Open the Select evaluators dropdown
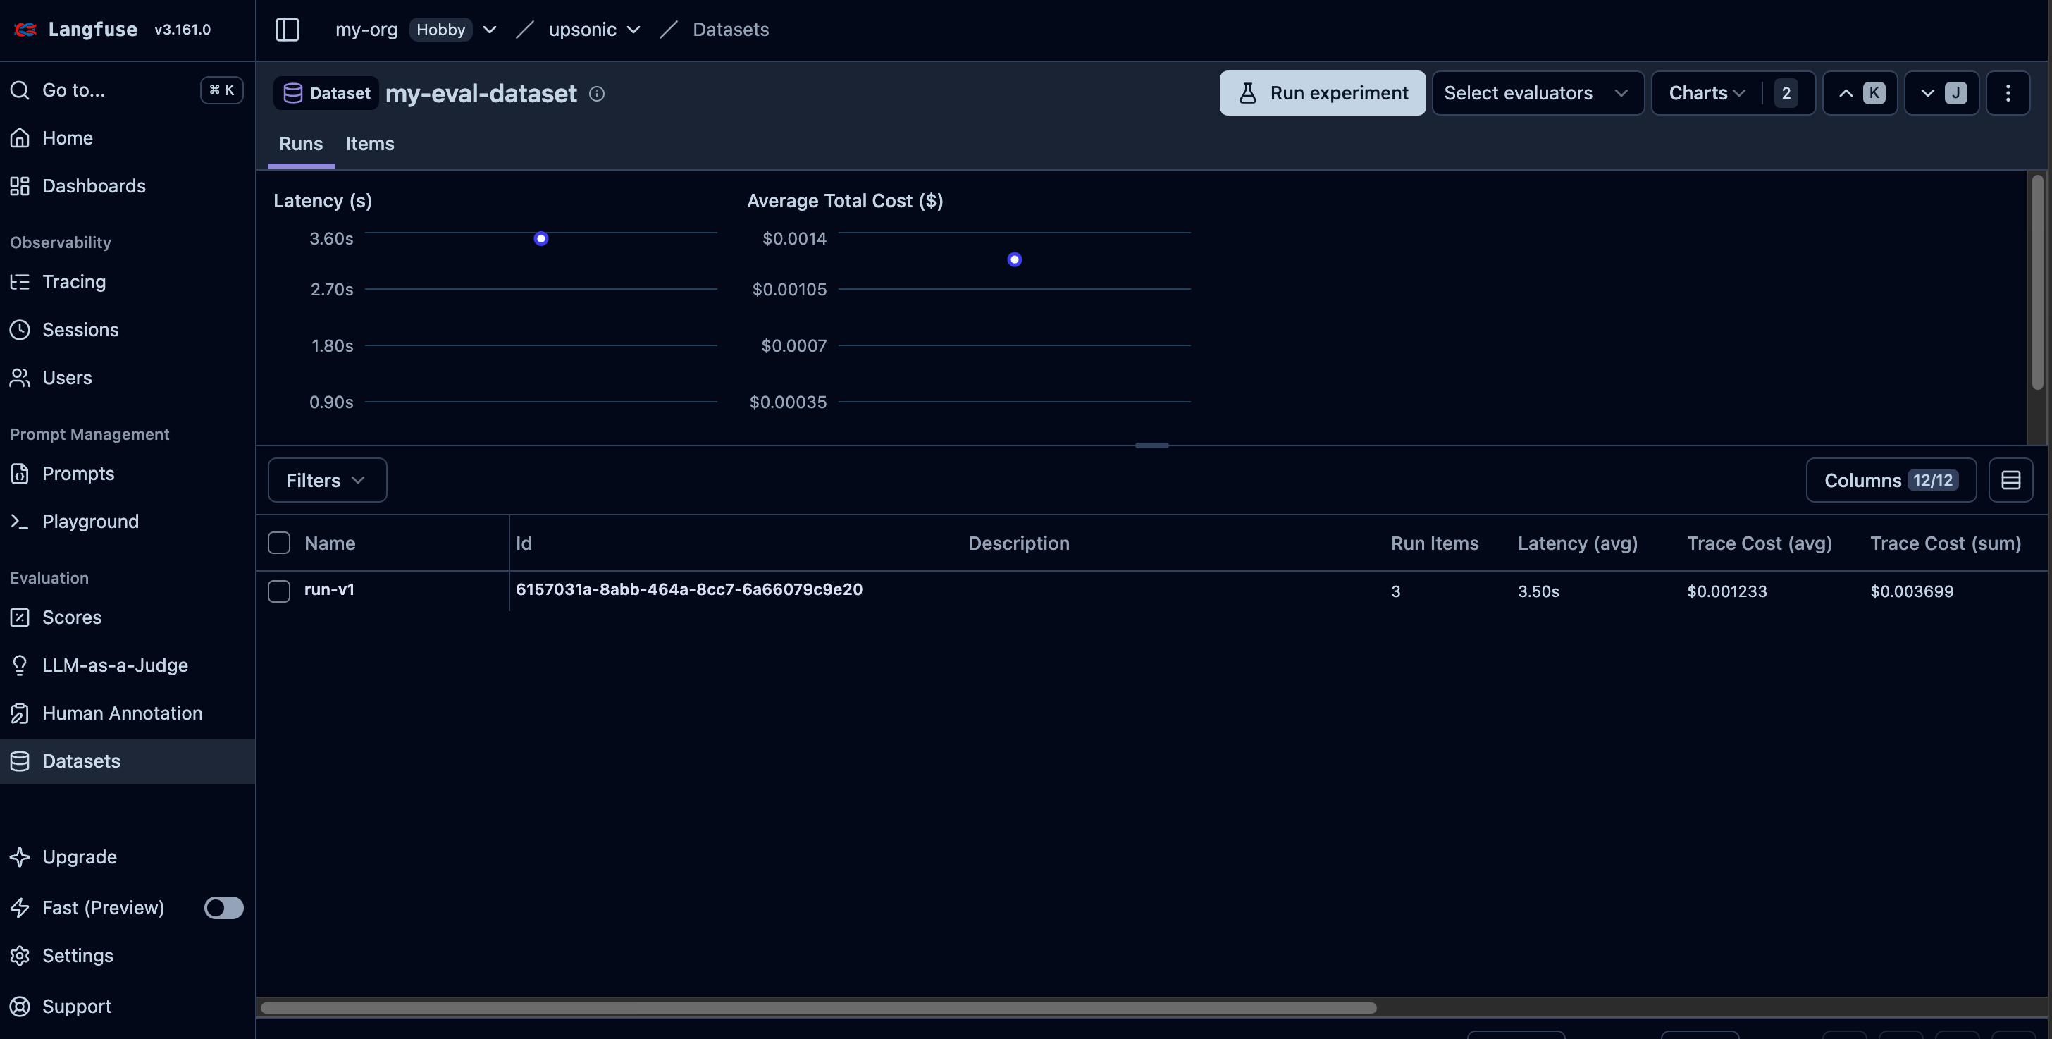Screen dimensions: 2052x1039 1538,93
